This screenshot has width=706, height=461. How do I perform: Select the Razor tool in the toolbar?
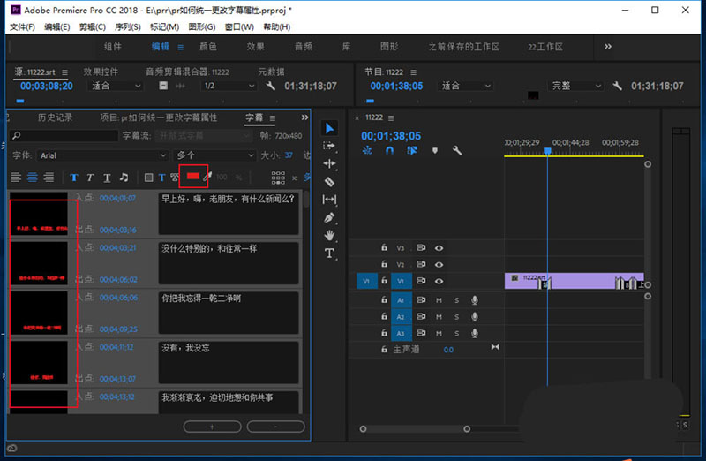[x=329, y=182]
